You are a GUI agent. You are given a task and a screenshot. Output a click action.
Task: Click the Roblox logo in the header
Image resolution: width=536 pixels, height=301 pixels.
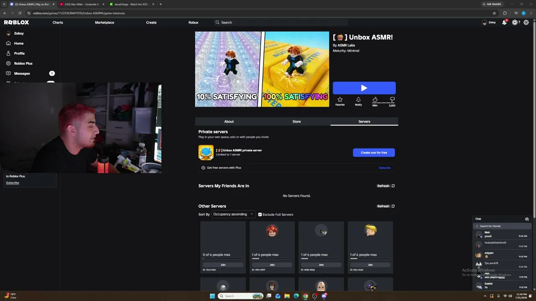coord(17,23)
